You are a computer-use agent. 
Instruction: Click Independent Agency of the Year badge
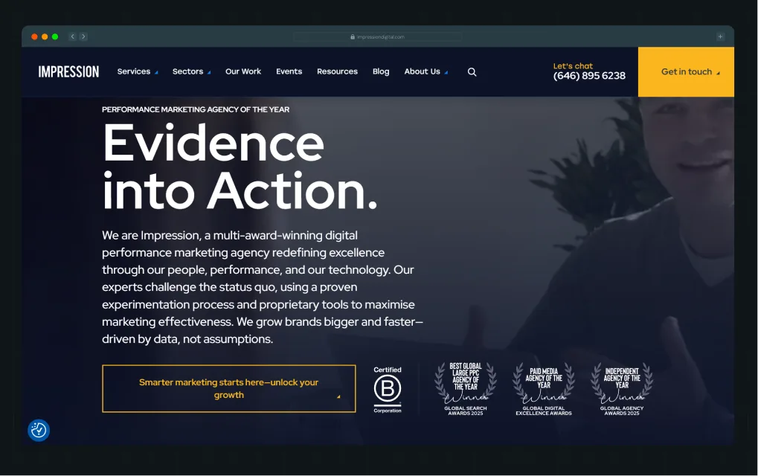pos(622,390)
